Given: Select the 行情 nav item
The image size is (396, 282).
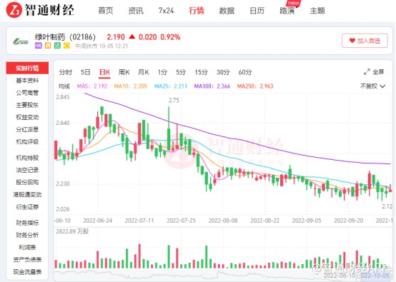Looking at the screenshot, I should click(x=197, y=11).
